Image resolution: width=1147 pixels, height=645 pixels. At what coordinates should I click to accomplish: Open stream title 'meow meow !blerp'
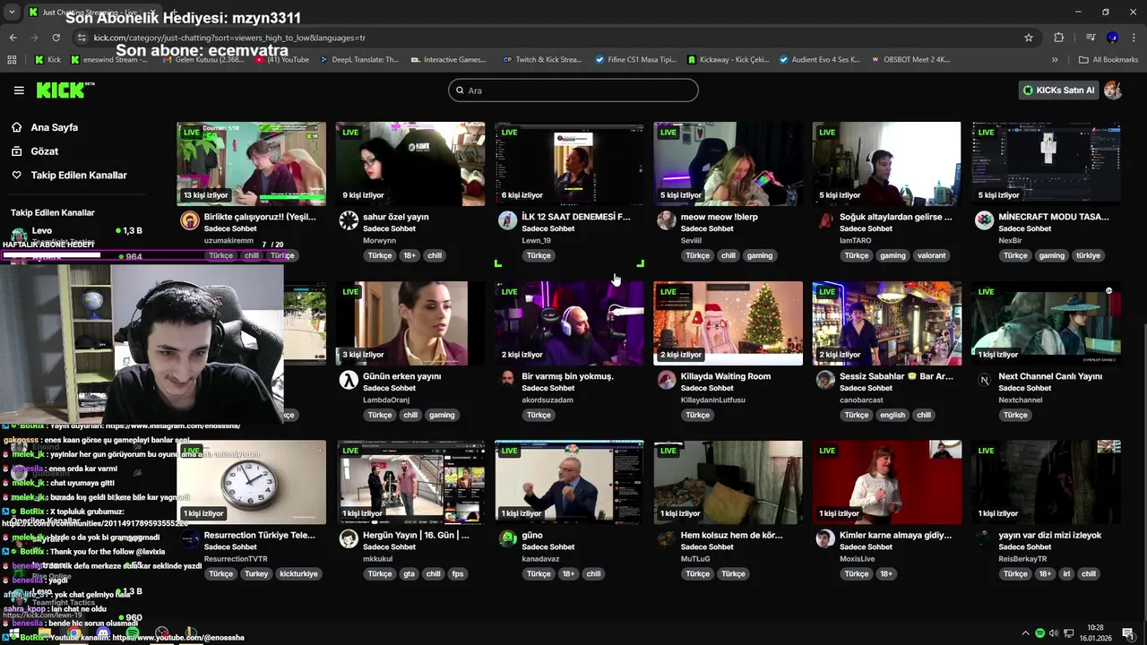[719, 217]
